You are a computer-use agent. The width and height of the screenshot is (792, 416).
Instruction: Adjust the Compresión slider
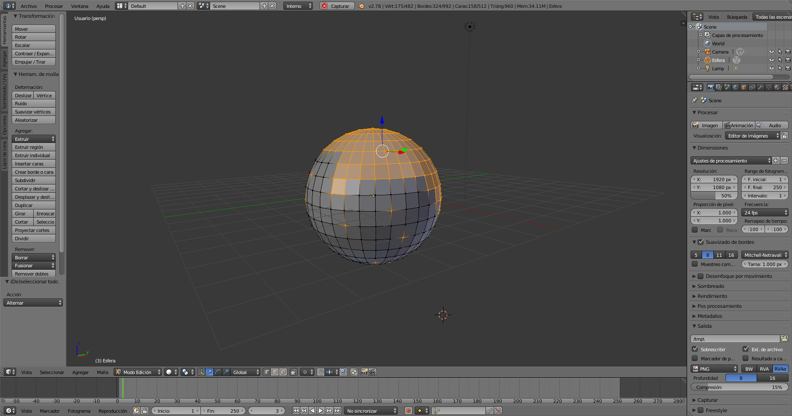pyautogui.click(x=739, y=387)
